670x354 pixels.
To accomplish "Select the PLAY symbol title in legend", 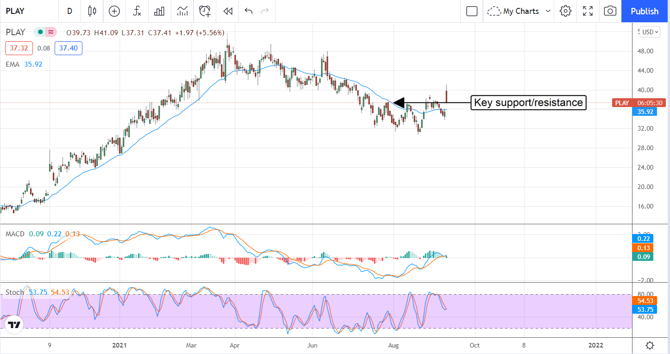I will (15, 32).
